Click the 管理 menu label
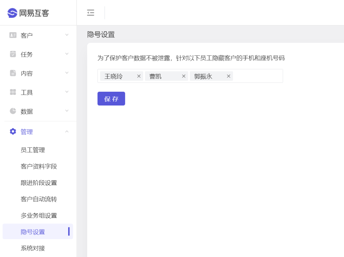 tap(26, 132)
